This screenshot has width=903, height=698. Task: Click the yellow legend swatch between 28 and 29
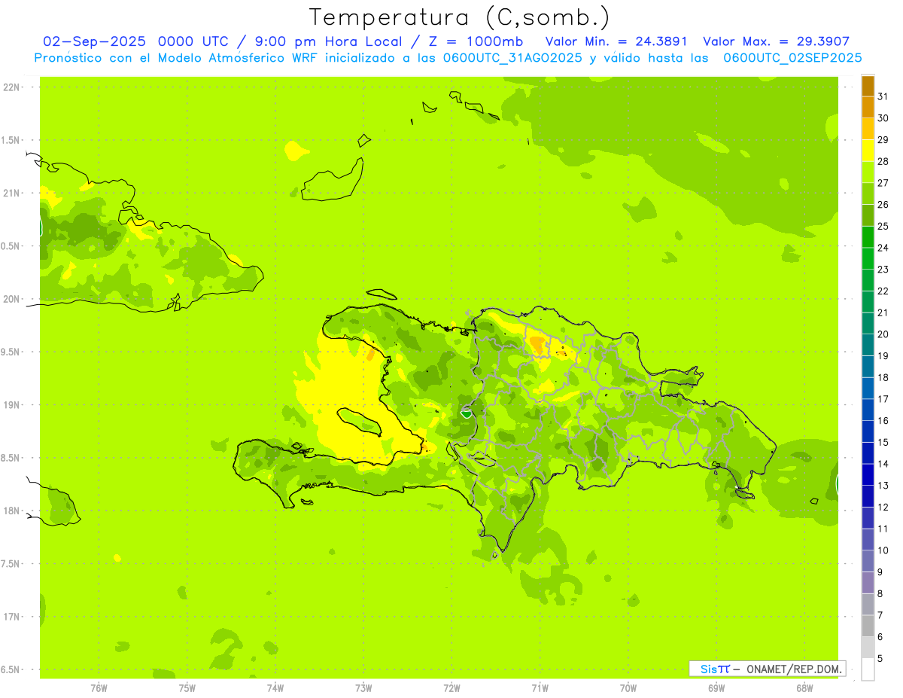pyautogui.click(x=868, y=150)
